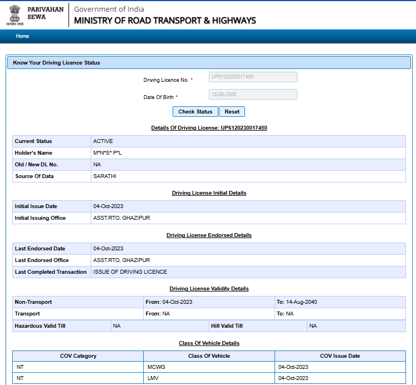Click the COV Category column header
The width and height of the screenshot is (416, 385).
coord(78,356)
